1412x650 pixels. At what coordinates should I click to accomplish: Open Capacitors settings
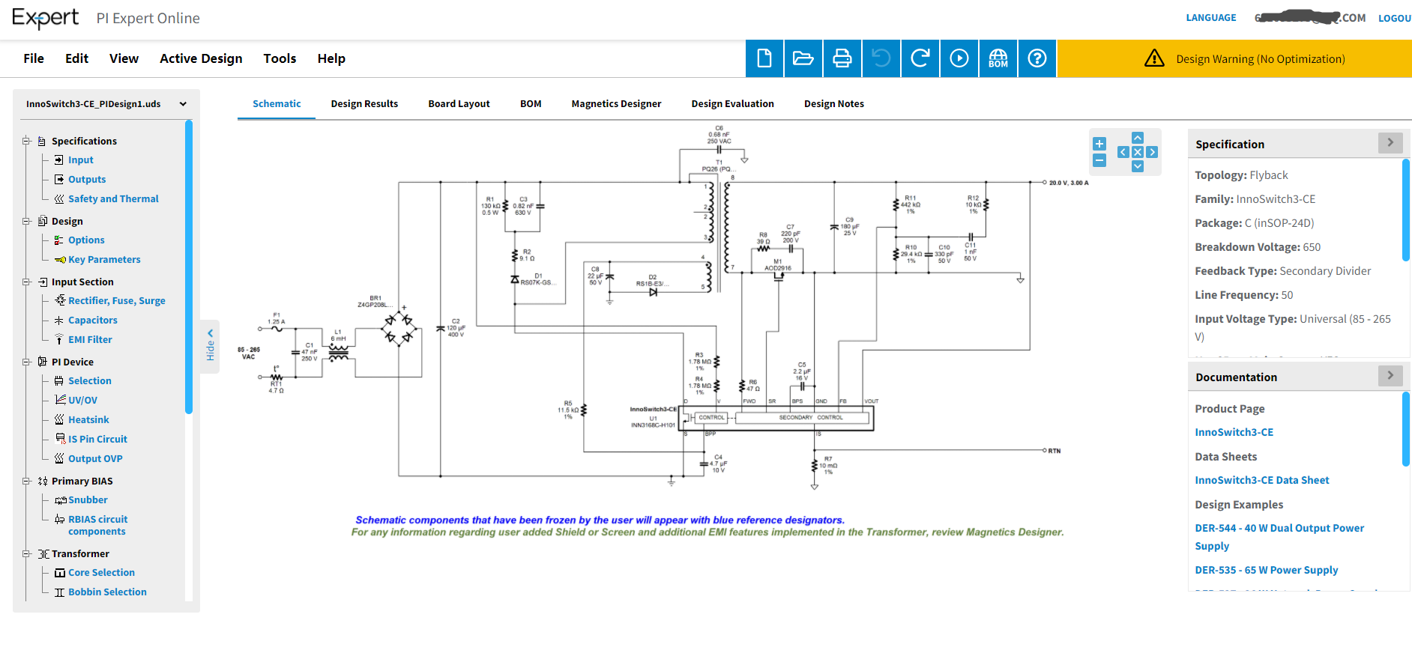[x=93, y=321]
